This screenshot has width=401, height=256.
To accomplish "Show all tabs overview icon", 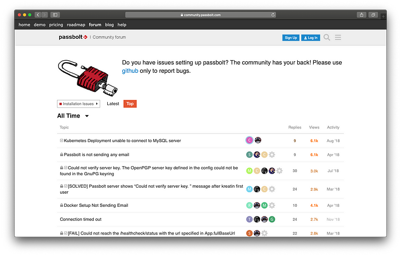I will [373, 15].
